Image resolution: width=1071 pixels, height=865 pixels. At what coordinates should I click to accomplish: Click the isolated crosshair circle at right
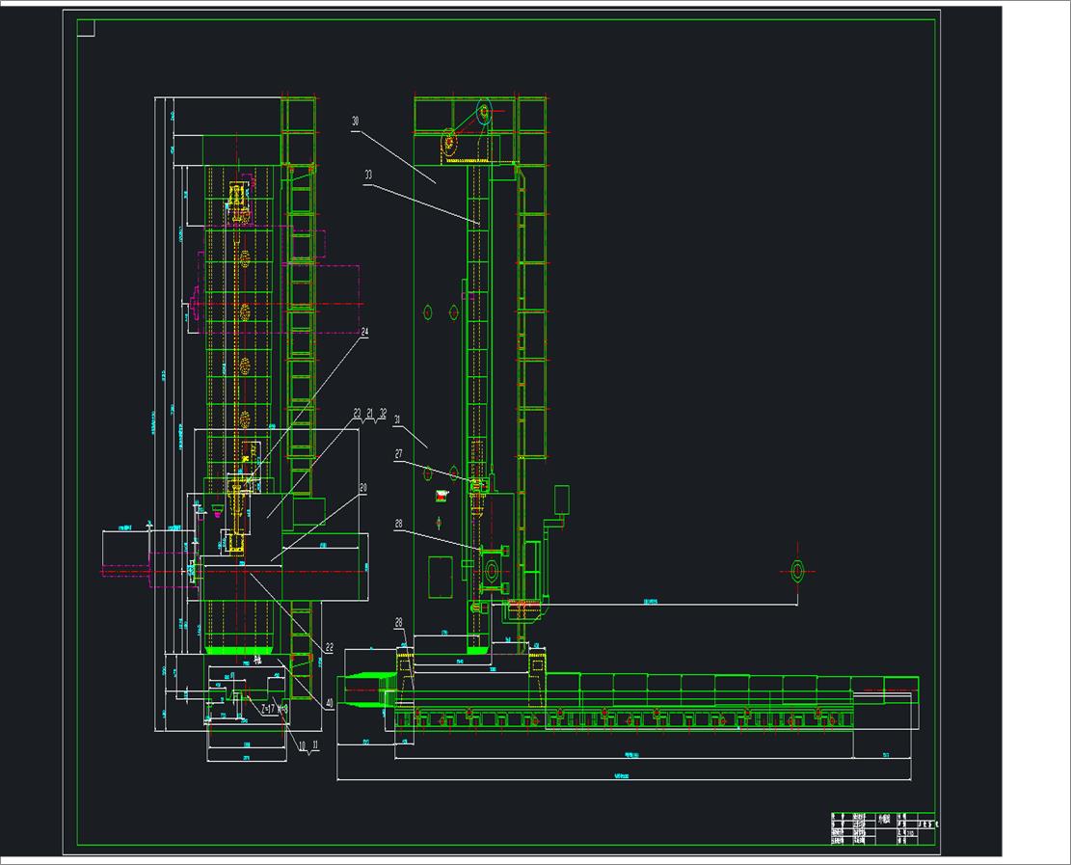(797, 571)
